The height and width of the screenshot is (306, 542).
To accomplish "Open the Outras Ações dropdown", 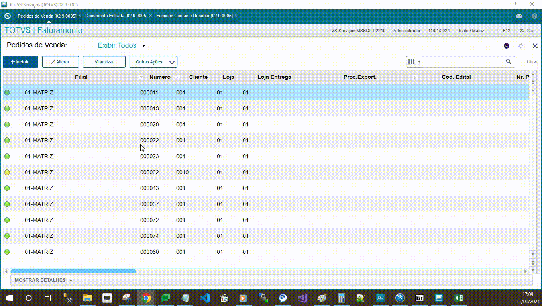I will (x=153, y=62).
